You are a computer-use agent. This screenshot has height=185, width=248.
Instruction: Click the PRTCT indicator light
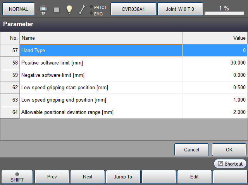click(x=91, y=7)
